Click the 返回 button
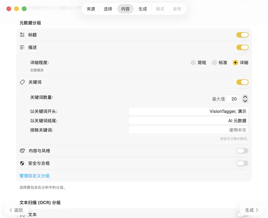 [16, 210]
